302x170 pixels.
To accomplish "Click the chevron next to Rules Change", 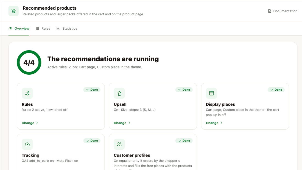I will click(x=37, y=123).
